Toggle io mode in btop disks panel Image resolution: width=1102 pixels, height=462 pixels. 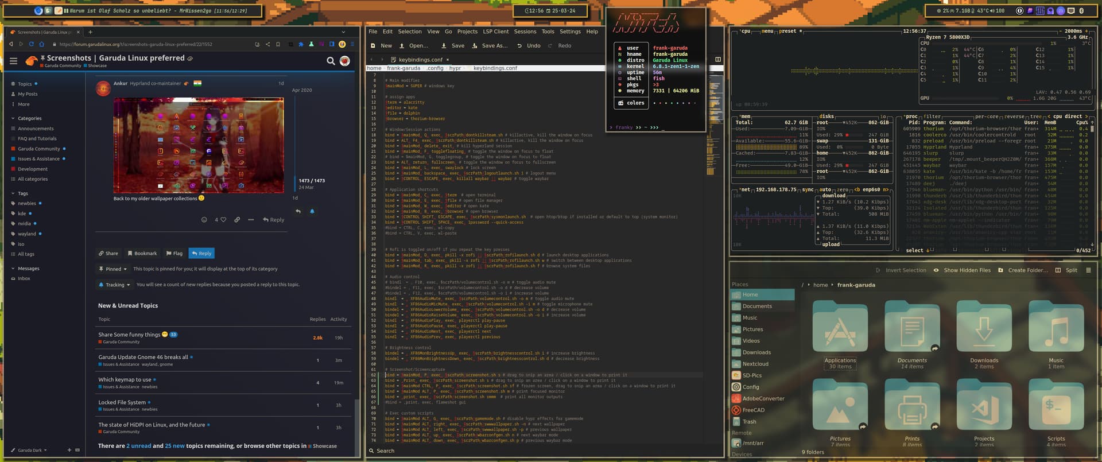click(883, 117)
